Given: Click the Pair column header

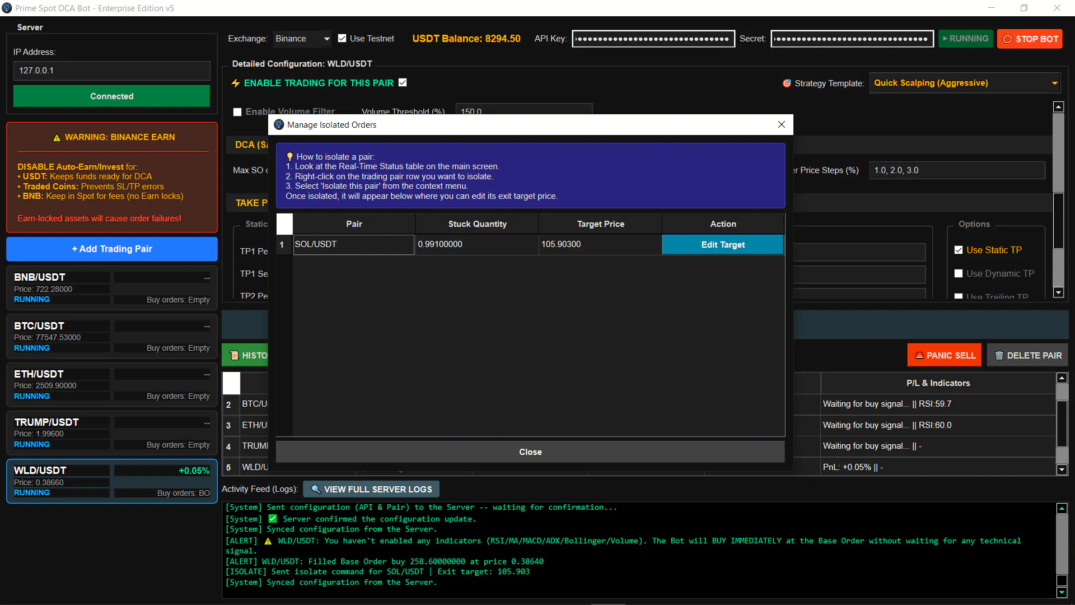Looking at the screenshot, I should 354,224.
